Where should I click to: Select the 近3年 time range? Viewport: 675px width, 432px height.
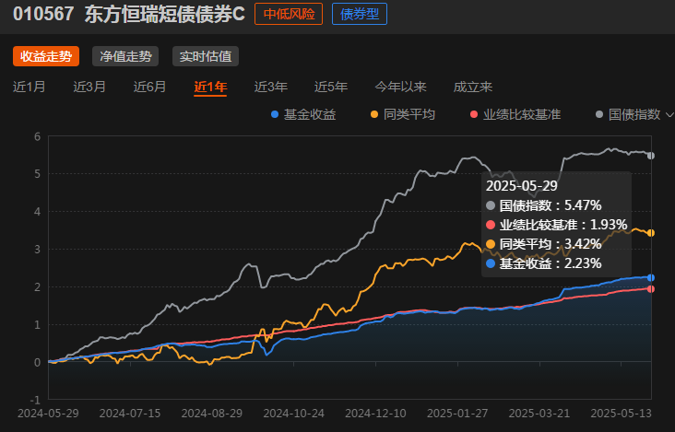click(270, 87)
